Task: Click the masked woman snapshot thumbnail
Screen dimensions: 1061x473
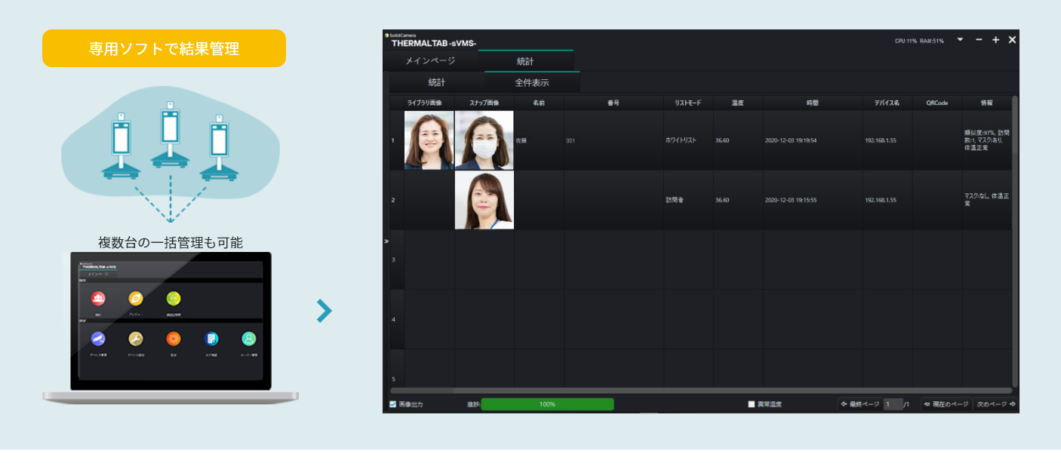Action: coord(484,140)
